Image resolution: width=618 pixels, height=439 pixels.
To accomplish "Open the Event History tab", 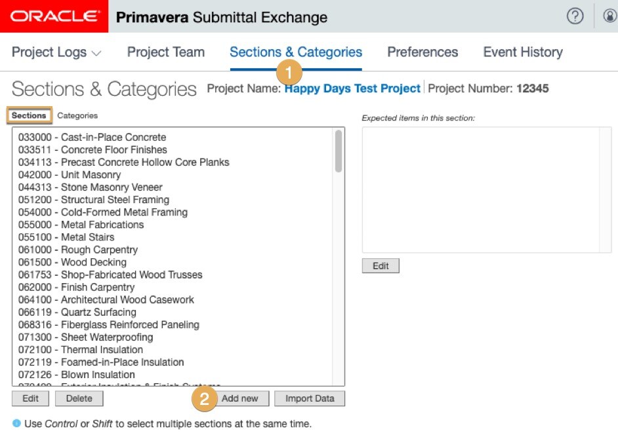I will pyautogui.click(x=523, y=52).
